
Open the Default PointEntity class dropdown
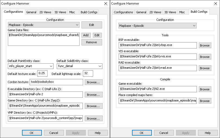click(31, 66)
